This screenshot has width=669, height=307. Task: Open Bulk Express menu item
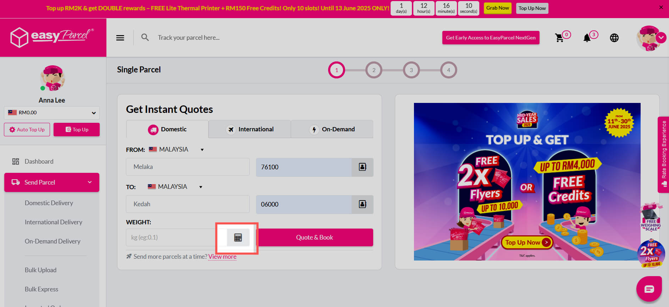pos(42,289)
